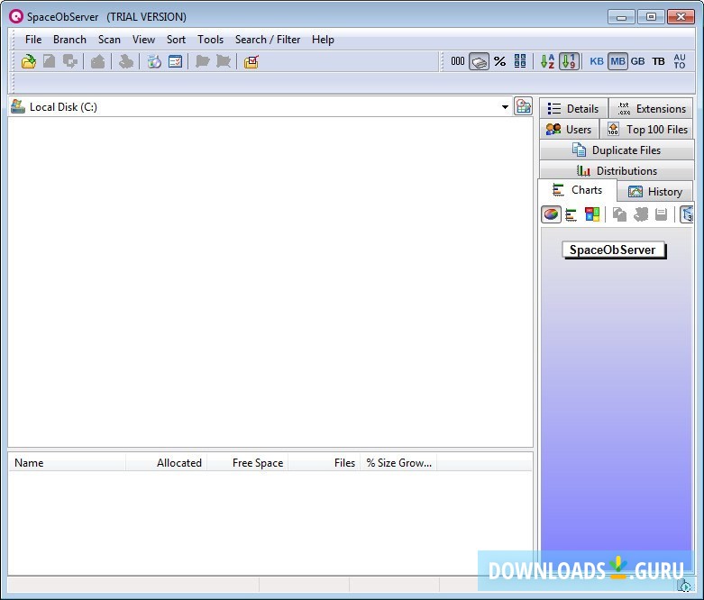Click the disc and drive toolbar icon
This screenshot has width=704, height=600.
pyautogui.click(x=154, y=61)
